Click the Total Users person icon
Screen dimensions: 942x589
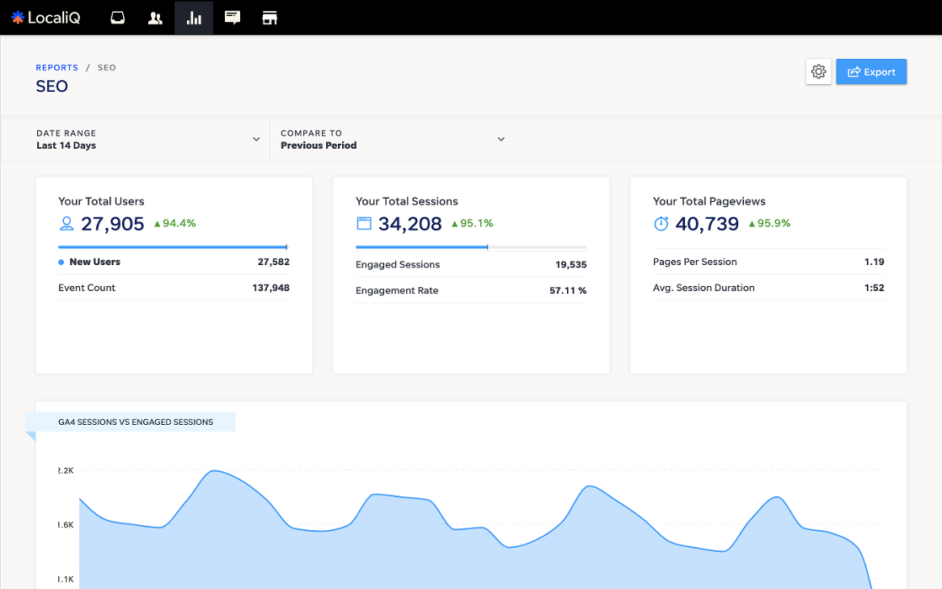67,224
